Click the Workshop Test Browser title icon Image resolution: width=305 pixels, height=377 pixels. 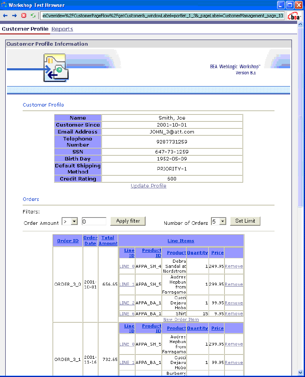point(4,5)
